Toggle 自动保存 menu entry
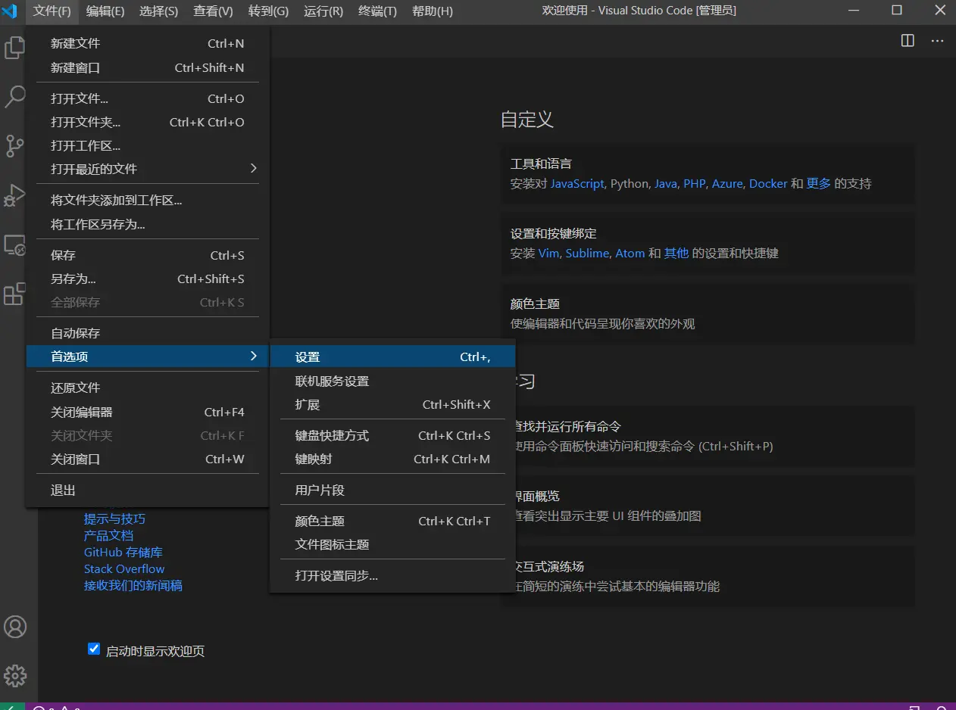Viewport: 956px width, 710px height. pyautogui.click(x=147, y=333)
